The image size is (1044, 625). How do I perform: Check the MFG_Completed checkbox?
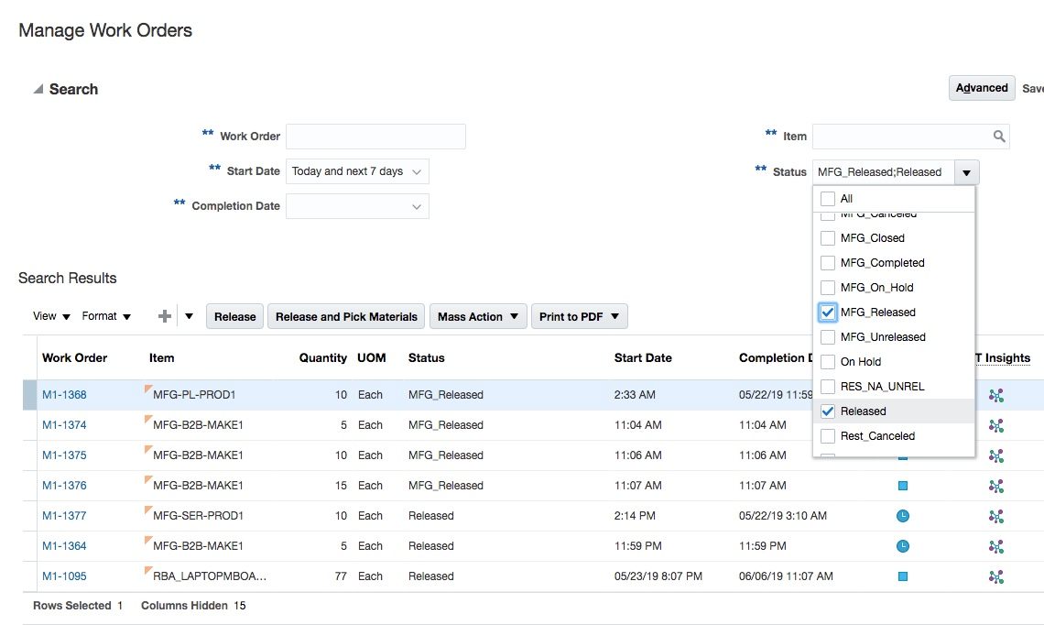(828, 262)
